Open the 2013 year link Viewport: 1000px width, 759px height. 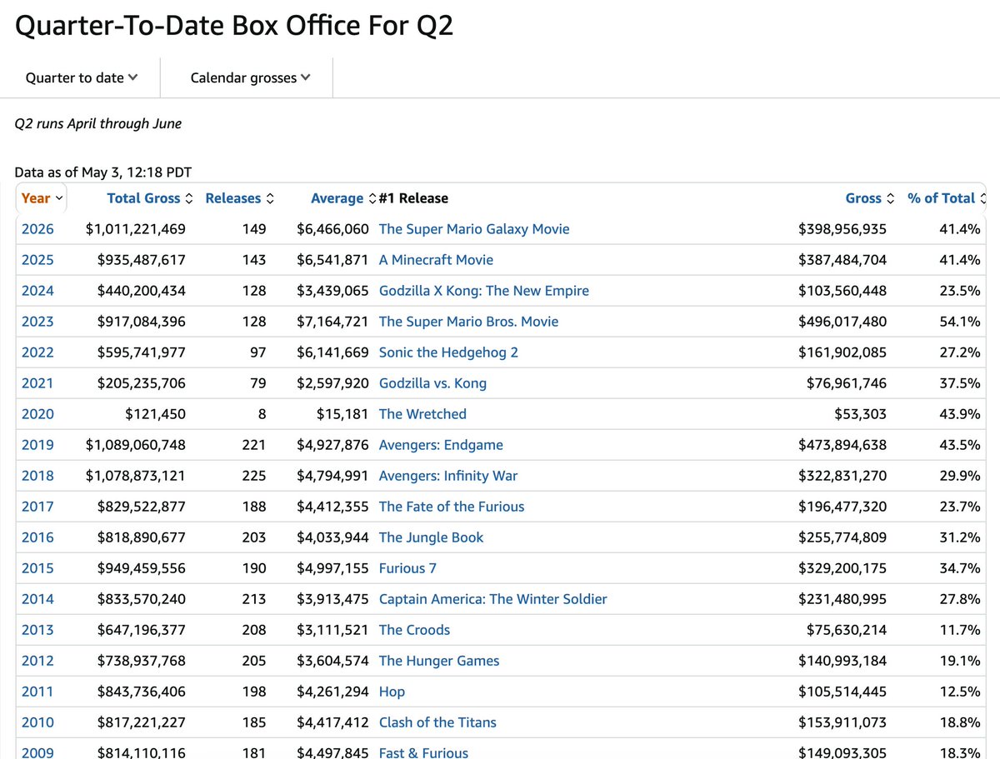tap(37, 630)
